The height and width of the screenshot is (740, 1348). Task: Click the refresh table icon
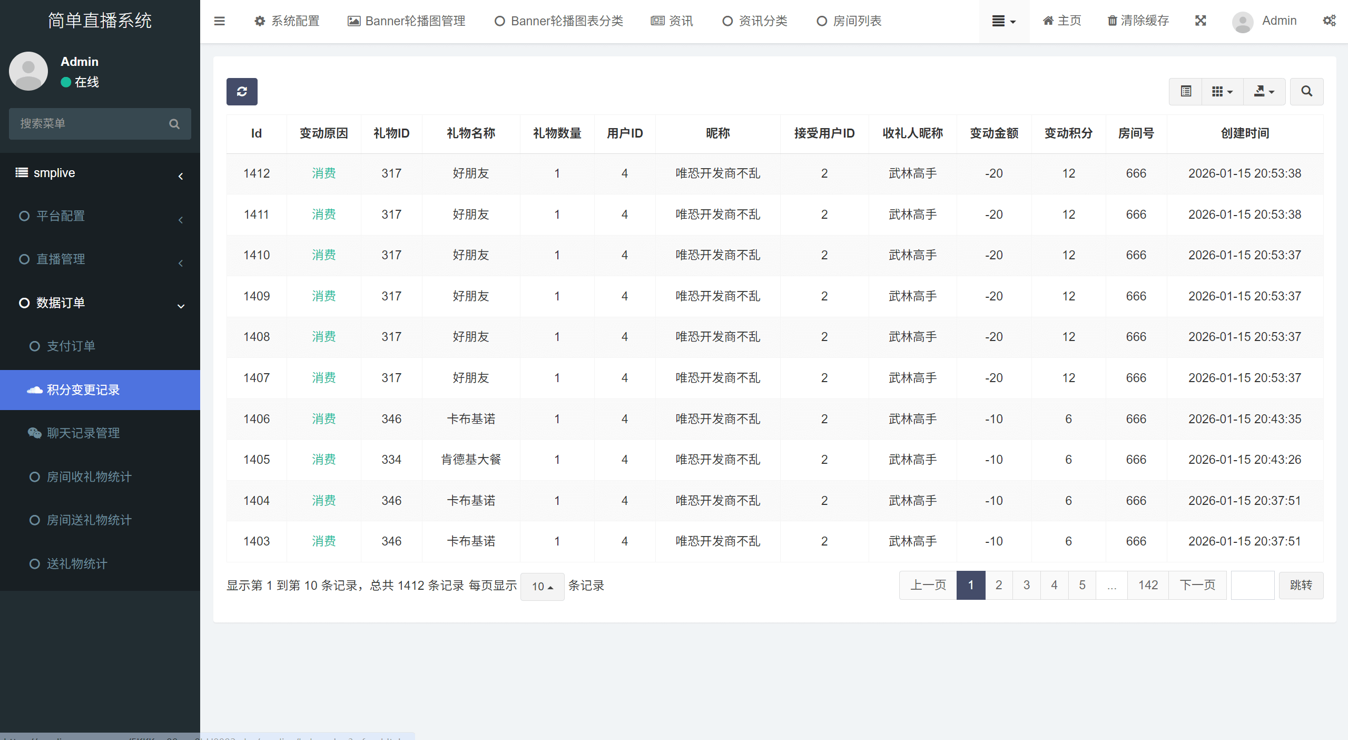(241, 91)
